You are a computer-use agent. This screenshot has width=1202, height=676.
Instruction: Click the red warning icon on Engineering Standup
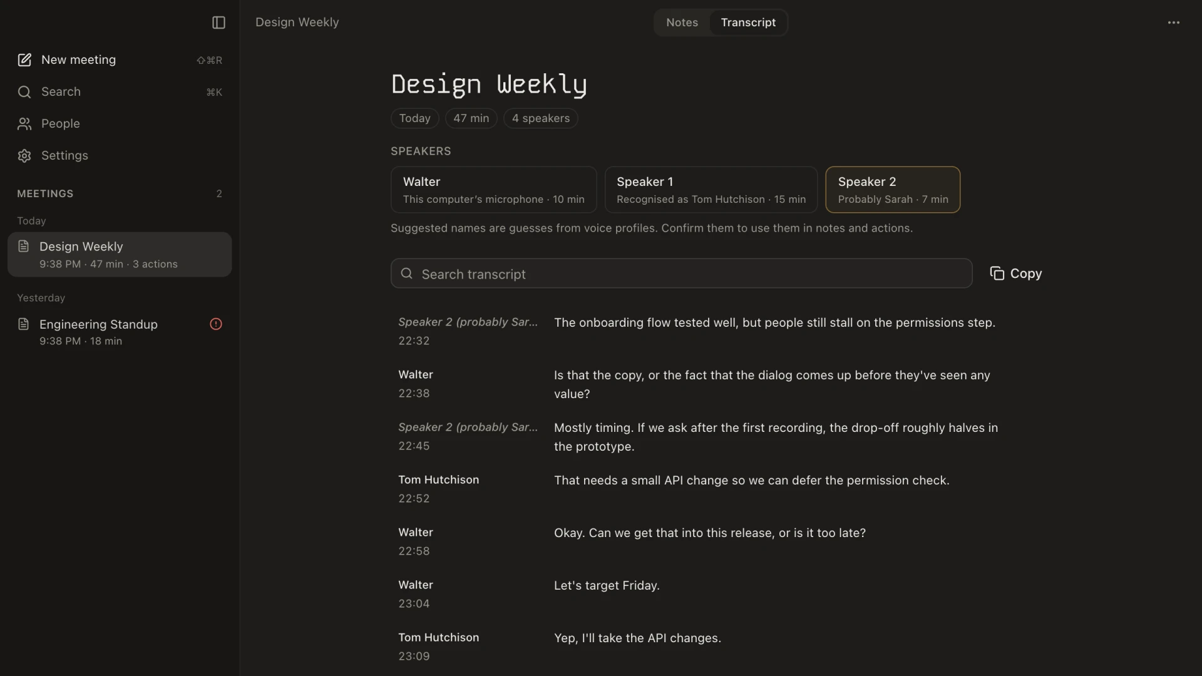[x=216, y=324]
